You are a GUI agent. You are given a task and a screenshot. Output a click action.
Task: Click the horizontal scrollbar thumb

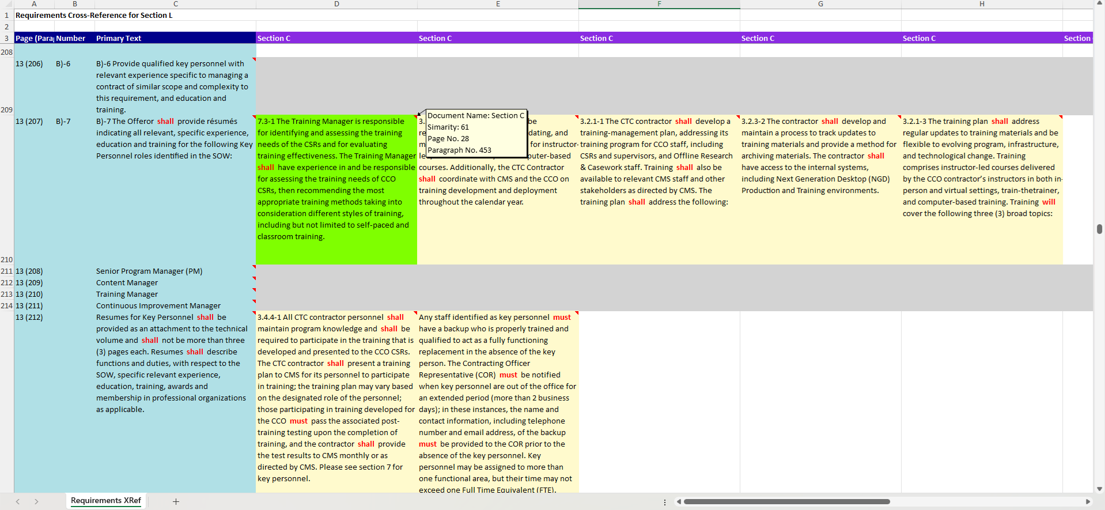pos(786,501)
